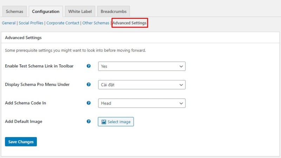The image size is (281, 158).
Task: Click the picture icon in Select Image button
Action: tap(104, 122)
